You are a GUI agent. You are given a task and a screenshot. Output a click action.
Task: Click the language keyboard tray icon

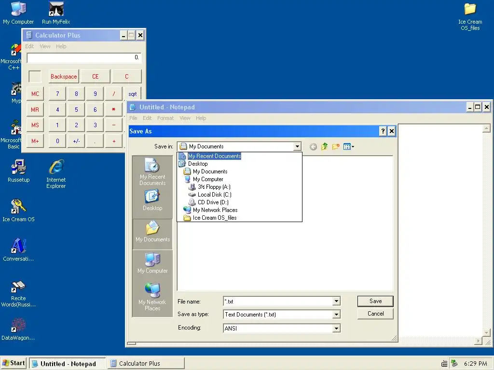click(444, 364)
